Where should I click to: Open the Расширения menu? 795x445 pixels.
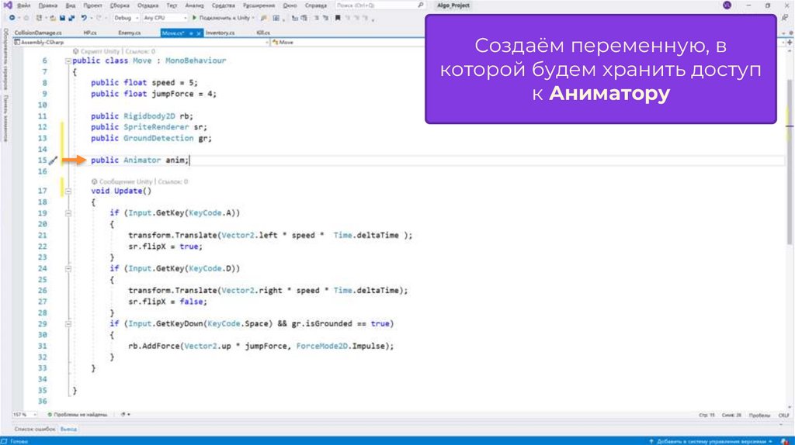(259, 5)
